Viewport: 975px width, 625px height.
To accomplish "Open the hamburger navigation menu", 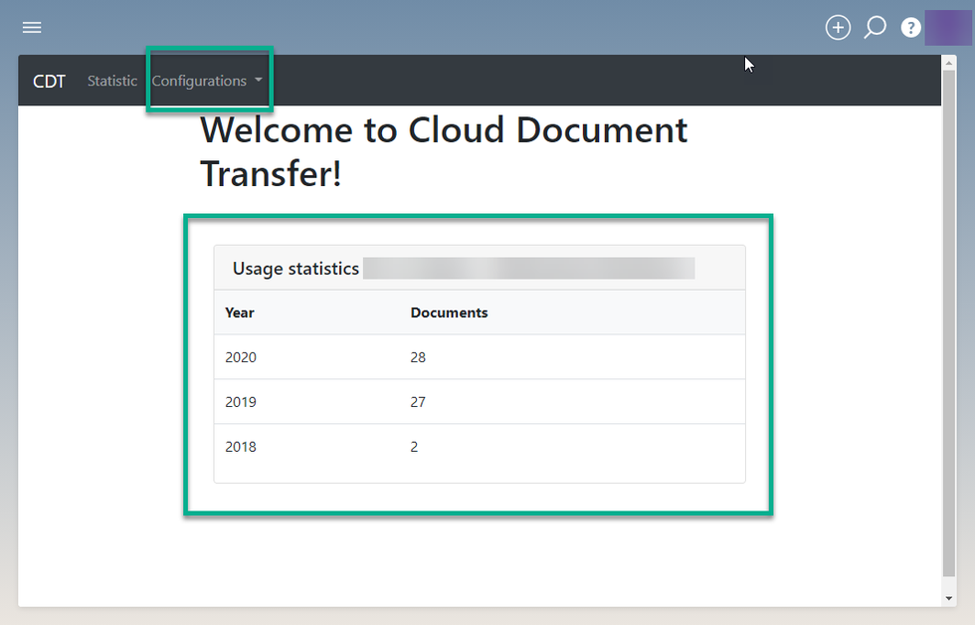I will [32, 27].
